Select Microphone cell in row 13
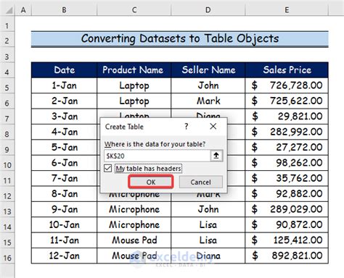This screenshot has height=278, width=344. (134, 209)
